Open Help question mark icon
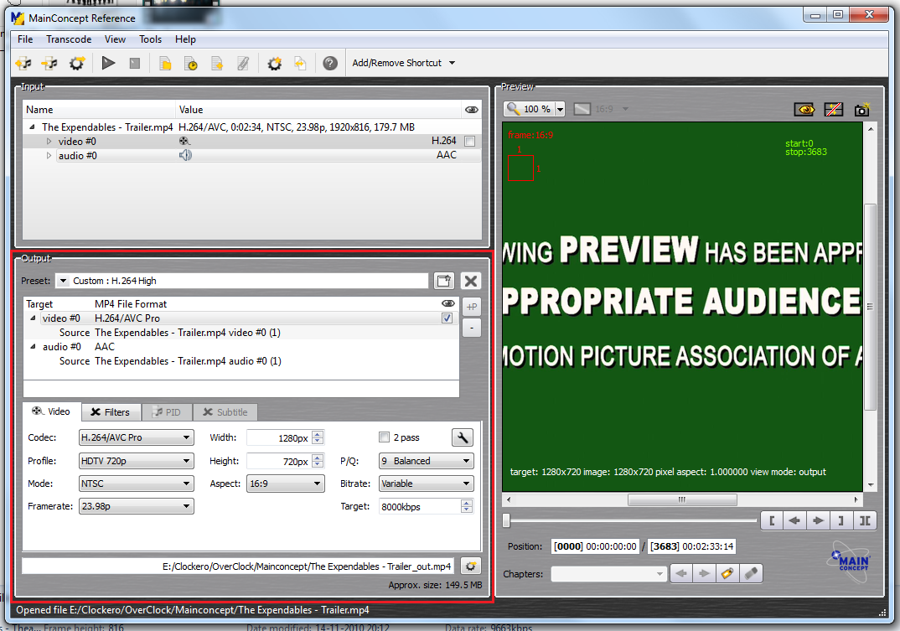900x631 pixels. (x=330, y=63)
